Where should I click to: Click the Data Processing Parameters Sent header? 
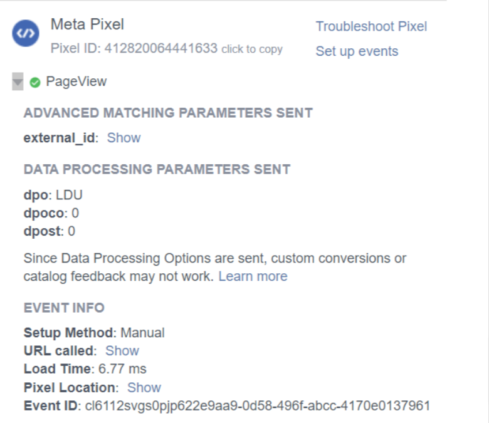click(157, 169)
